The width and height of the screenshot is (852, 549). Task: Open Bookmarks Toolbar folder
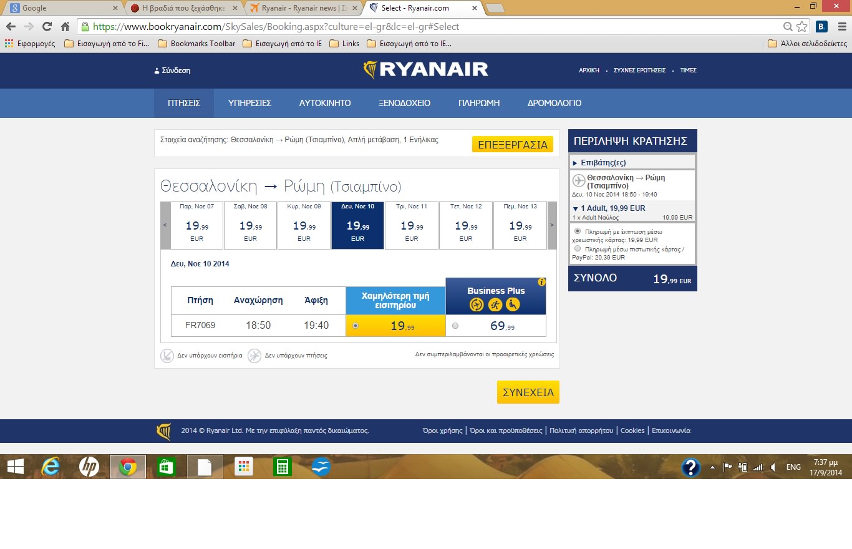click(x=196, y=44)
